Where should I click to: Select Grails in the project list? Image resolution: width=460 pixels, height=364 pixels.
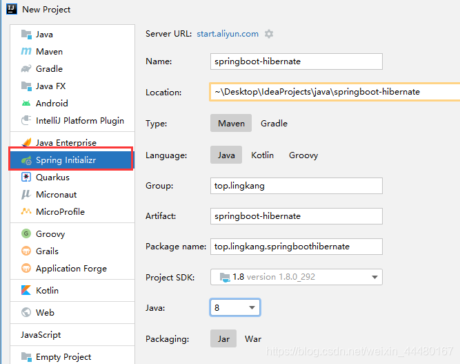(72, 251)
